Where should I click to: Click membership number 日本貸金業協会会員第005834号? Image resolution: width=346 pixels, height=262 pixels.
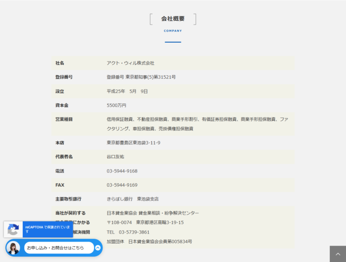coord(160,242)
